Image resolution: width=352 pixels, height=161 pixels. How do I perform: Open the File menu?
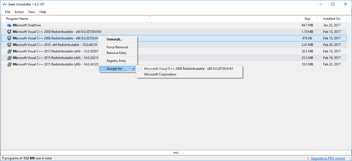(x=8, y=12)
